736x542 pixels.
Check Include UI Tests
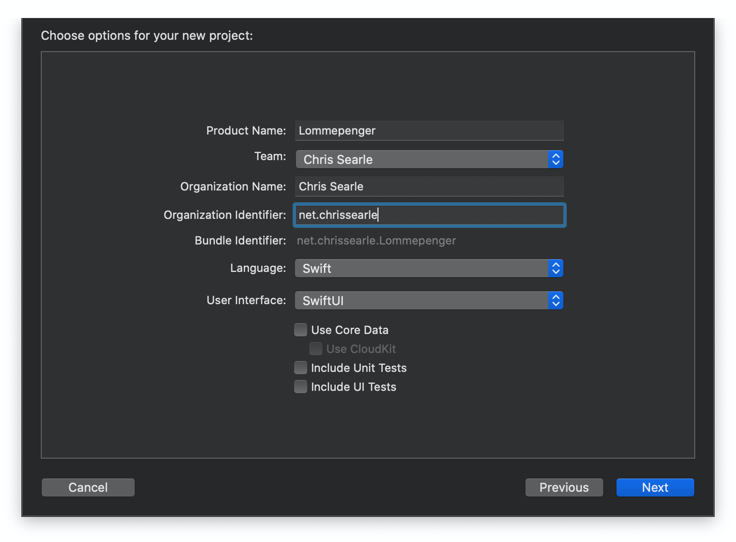click(301, 386)
